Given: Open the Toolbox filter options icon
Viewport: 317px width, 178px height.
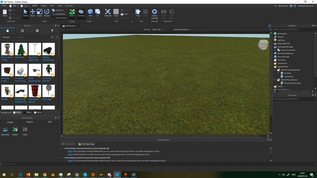Looking at the screenshot, I should point(57,38).
